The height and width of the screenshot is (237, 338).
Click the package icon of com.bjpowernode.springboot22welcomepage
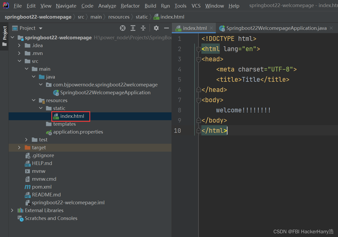pyautogui.click(x=49, y=85)
